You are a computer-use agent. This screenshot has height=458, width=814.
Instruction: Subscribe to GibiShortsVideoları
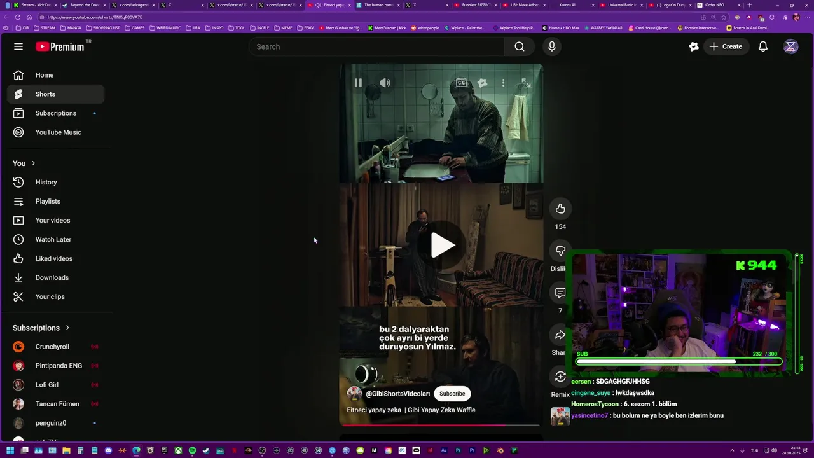[x=452, y=394]
